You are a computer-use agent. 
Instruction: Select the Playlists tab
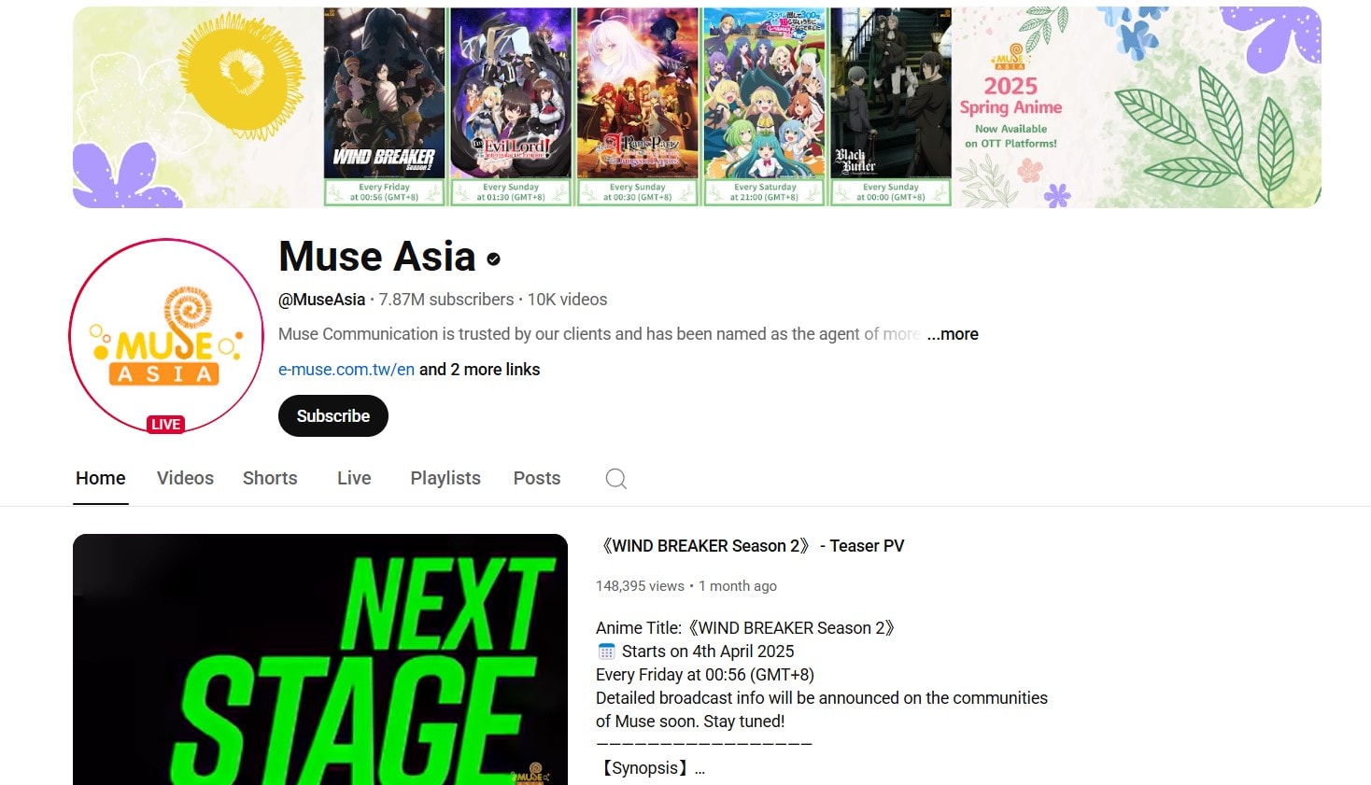(x=445, y=478)
